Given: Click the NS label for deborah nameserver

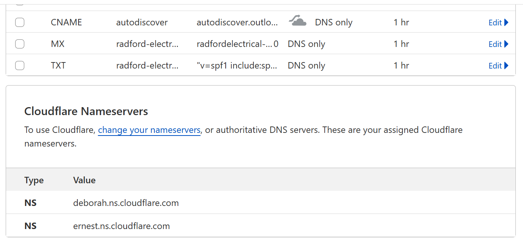Looking at the screenshot, I should coord(30,203).
